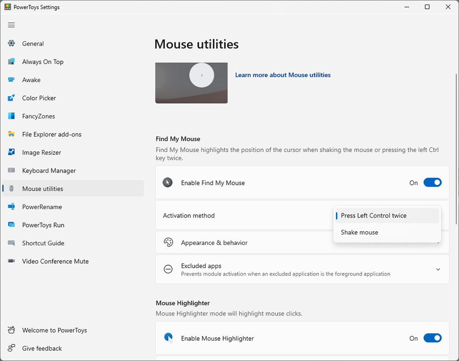The image size is (459, 361).
Task: Click the Find My Mouse preview image
Action: tap(191, 83)
